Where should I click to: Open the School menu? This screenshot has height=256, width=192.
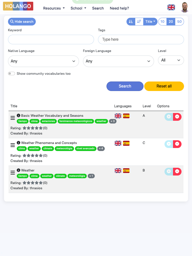(78, 8)
